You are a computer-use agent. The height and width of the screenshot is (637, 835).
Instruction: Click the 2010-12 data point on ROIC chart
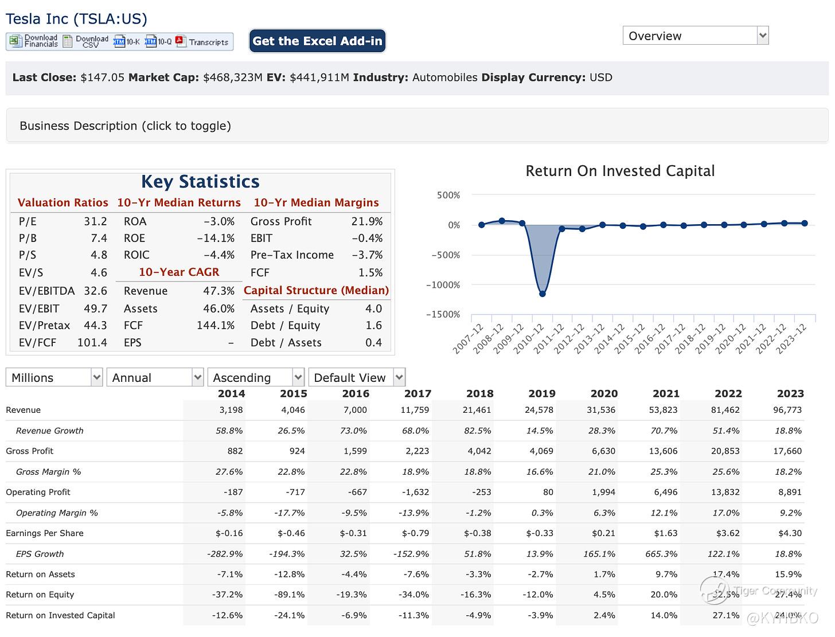542,294
